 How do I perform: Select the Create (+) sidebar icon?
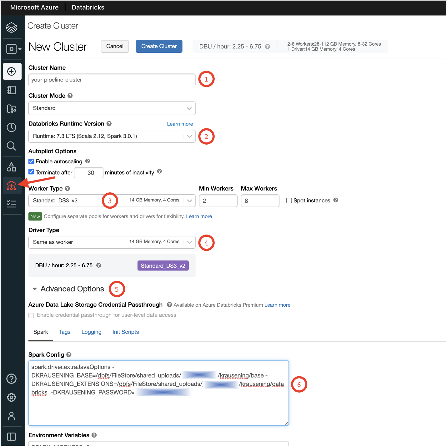[12, 71]
